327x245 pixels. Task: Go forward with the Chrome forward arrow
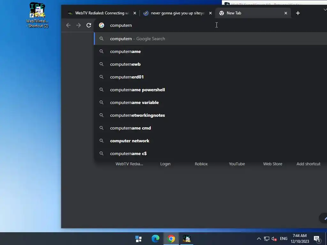(79, 26)
